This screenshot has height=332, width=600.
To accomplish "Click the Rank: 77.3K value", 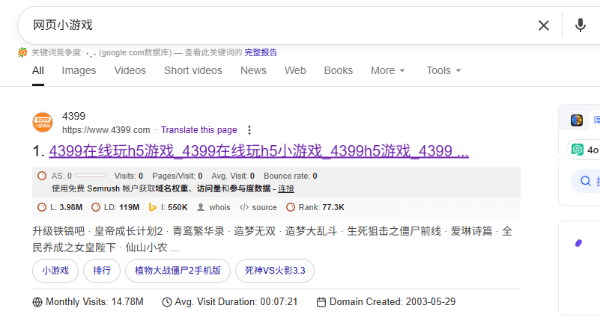I will pyautogui.click(x=321, y=207).
